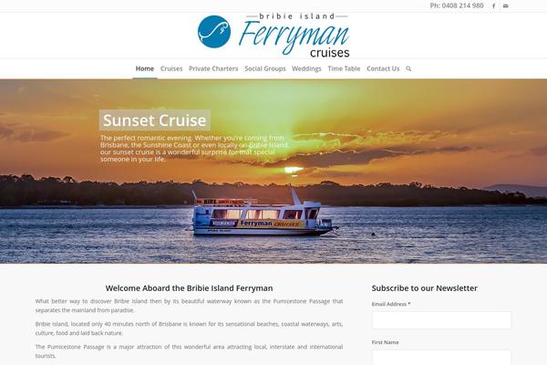Select Private Charters in navigation
The width and height of the screenshot is (547, 365).
tap(213, 68)
